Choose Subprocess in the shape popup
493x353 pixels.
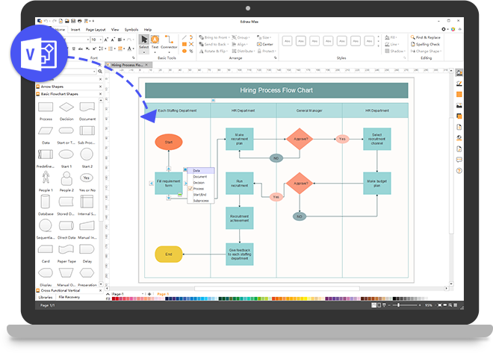[201, 201]
